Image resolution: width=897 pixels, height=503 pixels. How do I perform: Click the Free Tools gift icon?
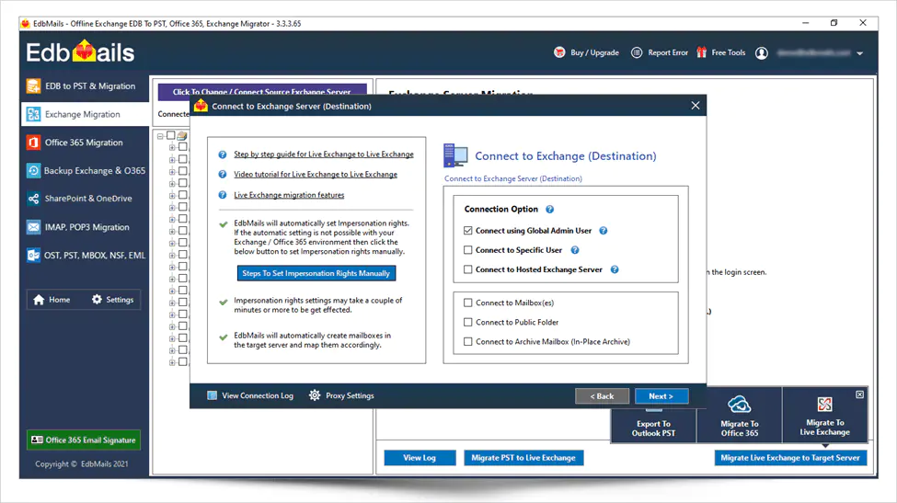coord(702,52)
